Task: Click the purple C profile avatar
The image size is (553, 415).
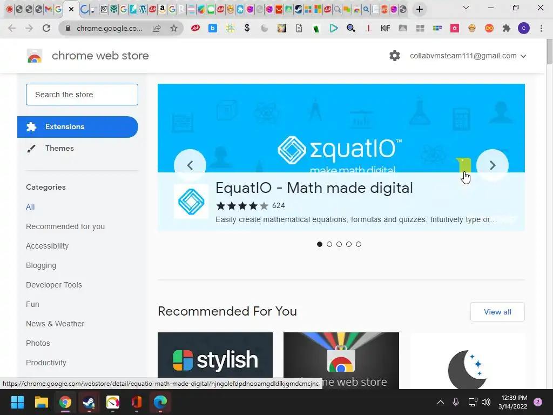Action: coord(524,28)
